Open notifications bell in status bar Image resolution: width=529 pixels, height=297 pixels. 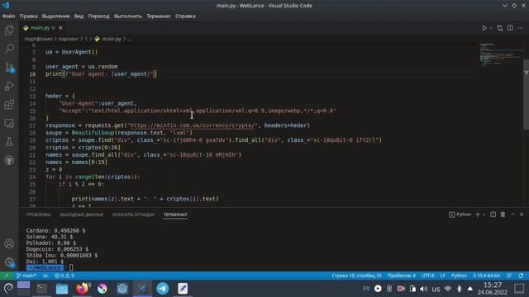coord(521,276)
